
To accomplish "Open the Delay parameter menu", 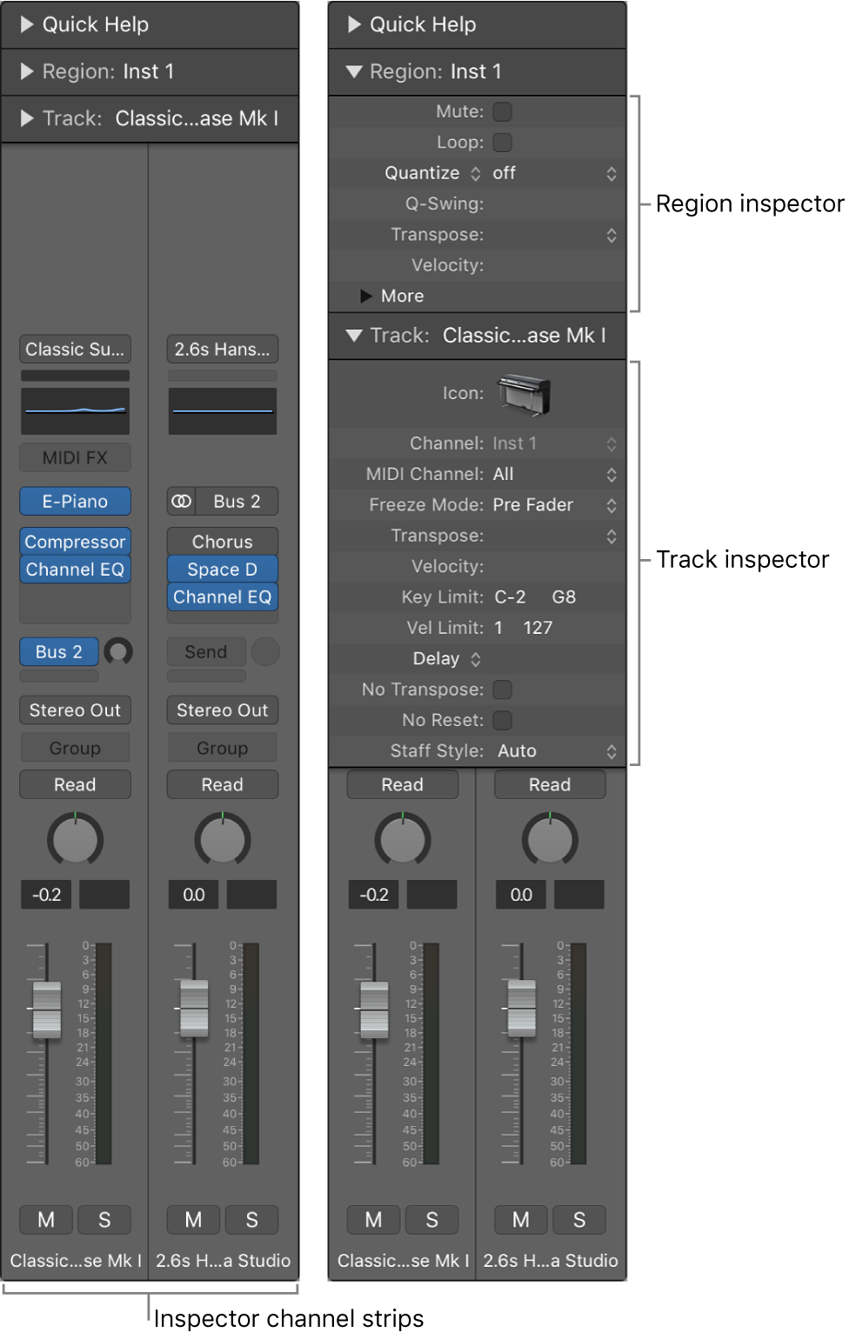I will click(446, 659).
